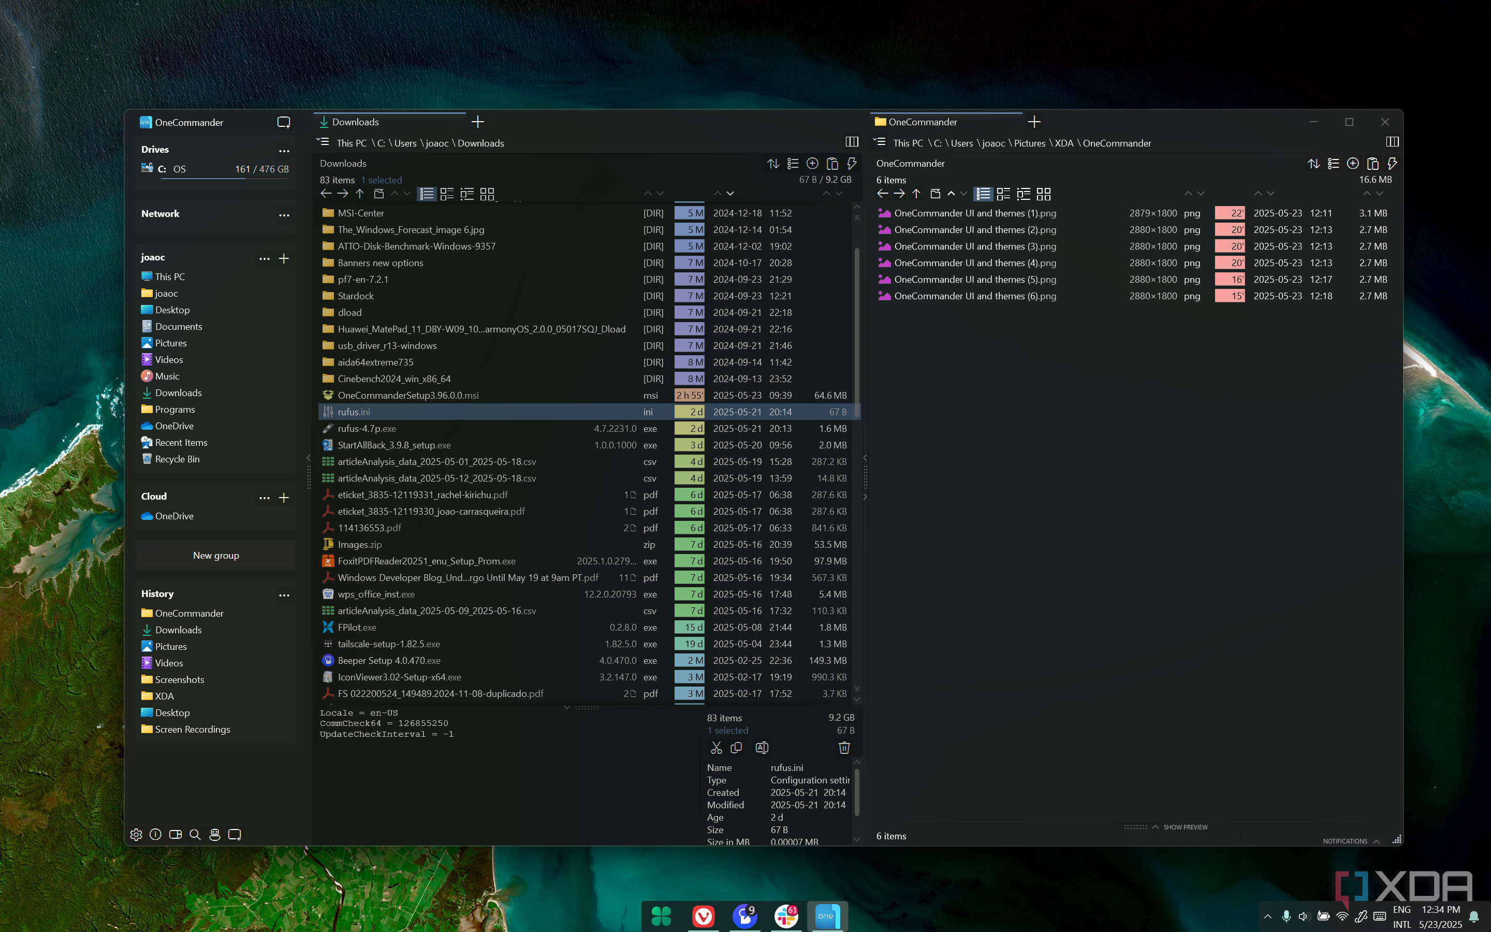
Task: Open the search magnifier in the sidebar footer
Action: [195, 834]
